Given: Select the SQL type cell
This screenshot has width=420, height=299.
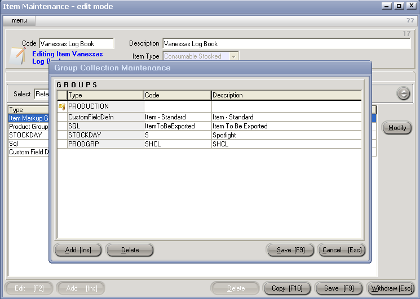Looking at the screenshot, I should pyautogui.click(x=105, y=126).
